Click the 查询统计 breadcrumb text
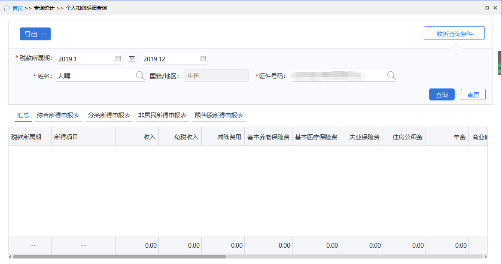This screenshot has width=502, height=264. point(44,8)
